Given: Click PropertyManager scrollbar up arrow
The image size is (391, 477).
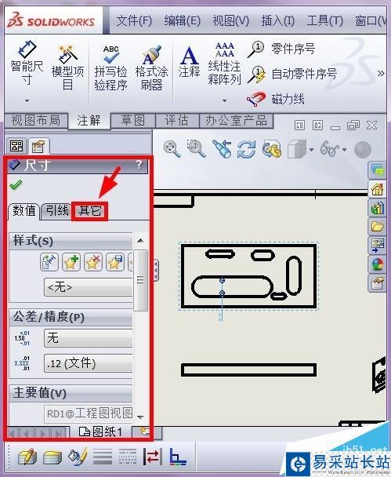Looking at the screenshot, I should coord(140,241).
